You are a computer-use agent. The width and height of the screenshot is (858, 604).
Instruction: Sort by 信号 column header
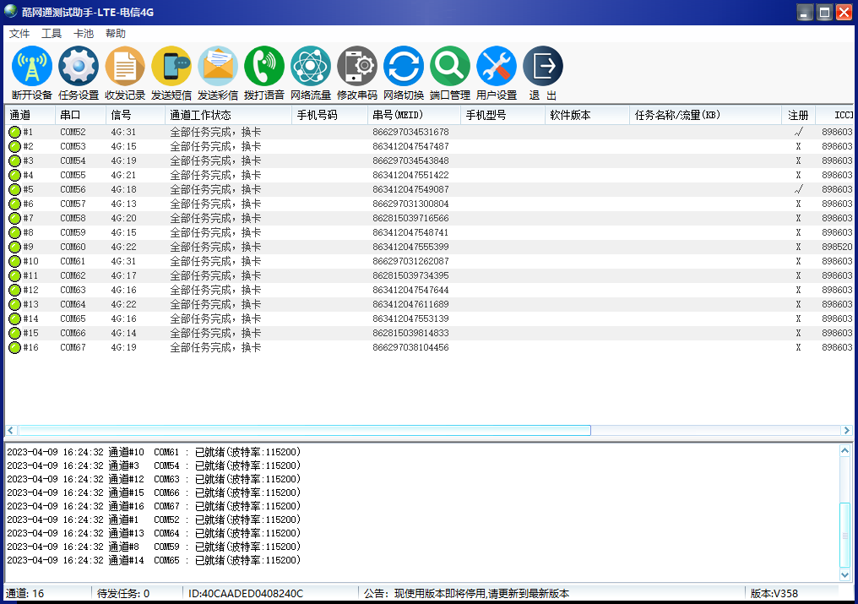tap(135, 115)
